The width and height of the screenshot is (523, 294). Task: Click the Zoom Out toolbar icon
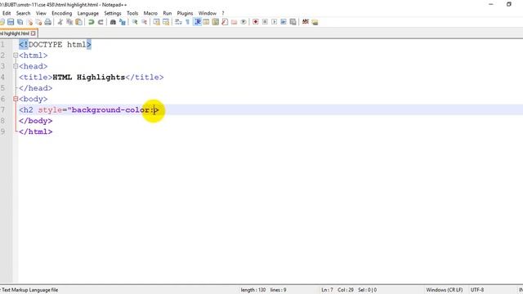(x=144, y=22)
